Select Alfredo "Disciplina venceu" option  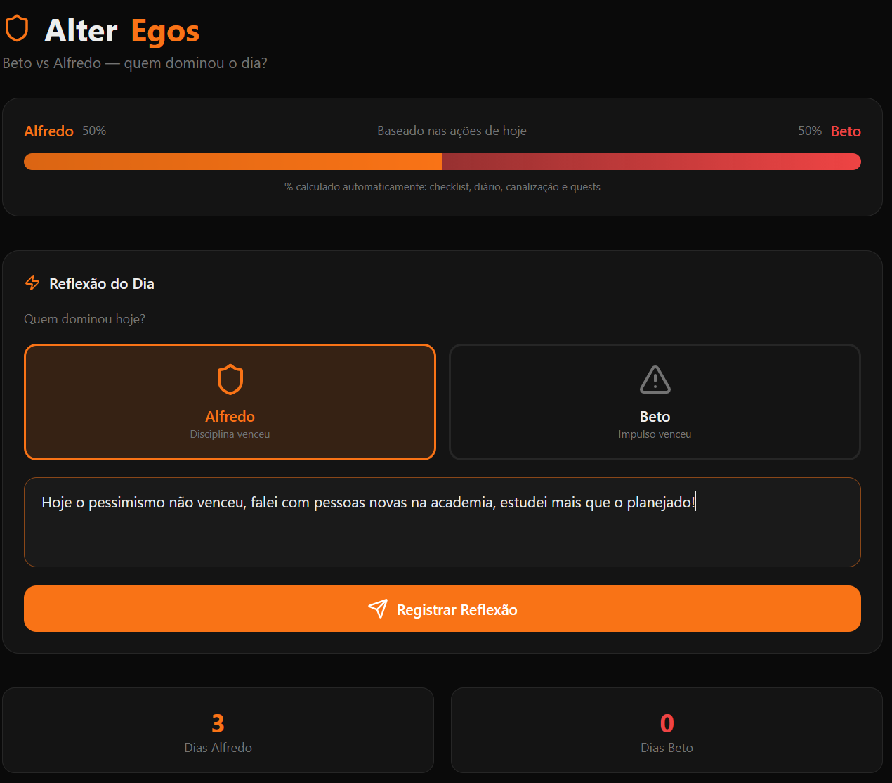point(230,402)
